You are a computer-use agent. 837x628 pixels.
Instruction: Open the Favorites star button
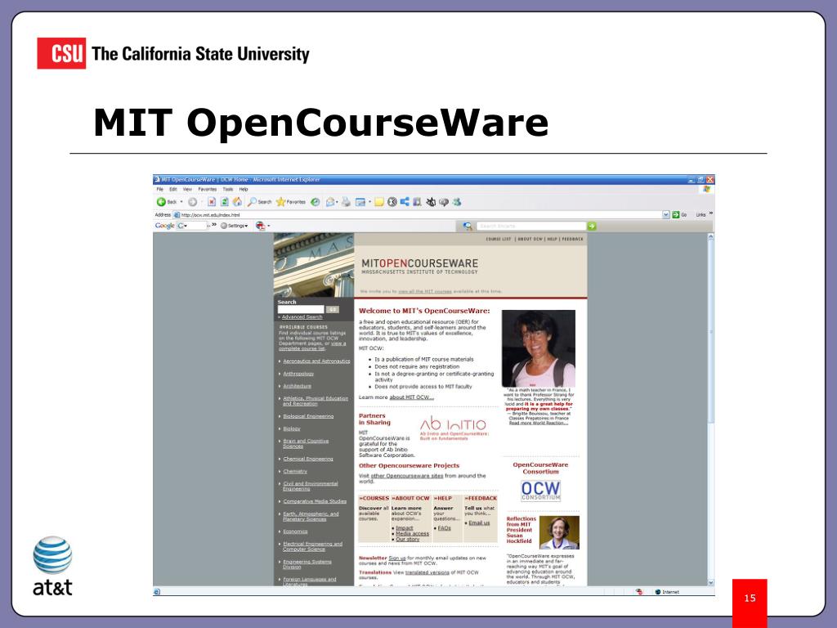[291, 202]
